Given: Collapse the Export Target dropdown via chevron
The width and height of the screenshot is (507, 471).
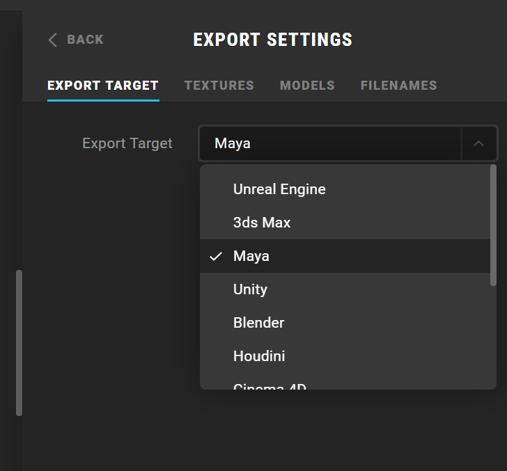Looking at the screenshot, I should [x=478, y=143].
